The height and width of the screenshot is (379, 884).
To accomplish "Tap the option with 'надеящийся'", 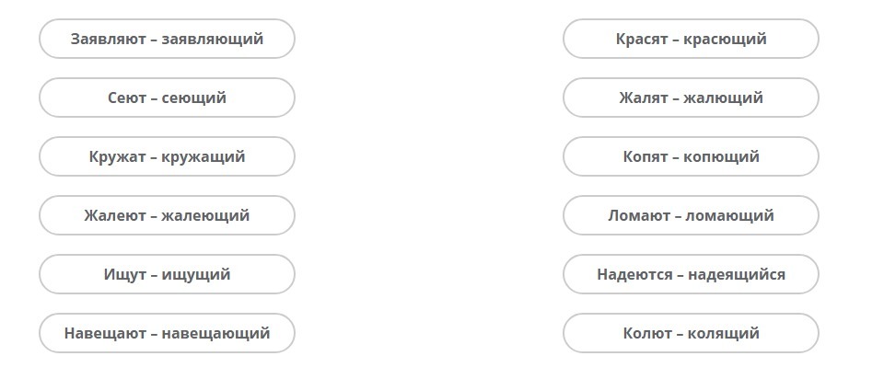I will coord(691,274).
